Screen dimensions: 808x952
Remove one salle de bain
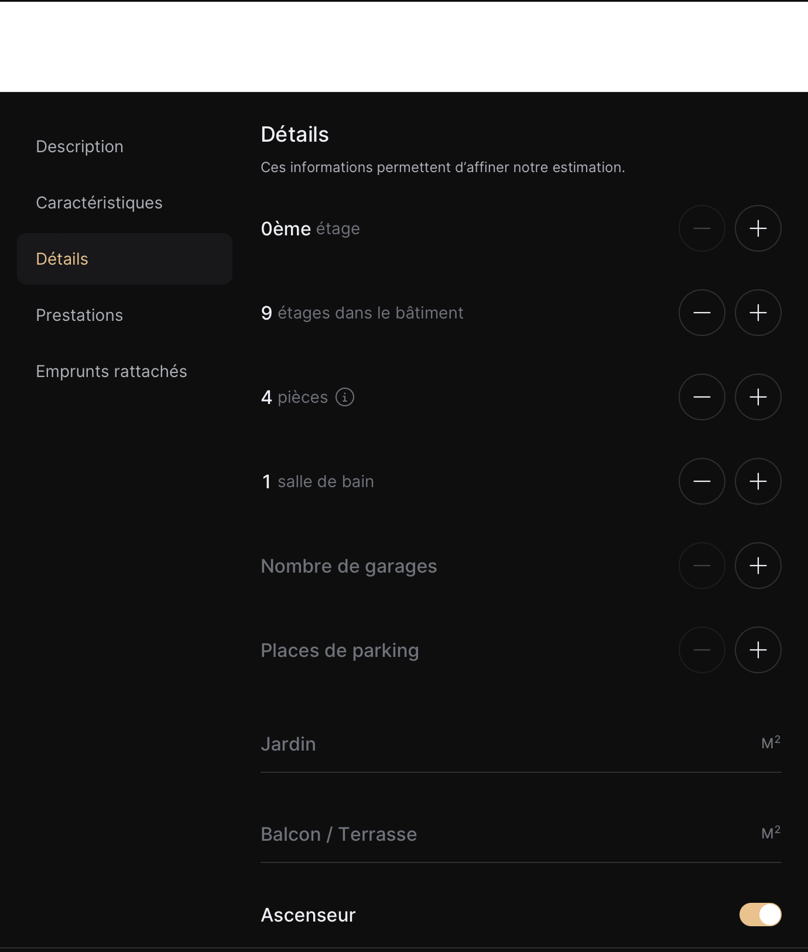pos(701,481)
